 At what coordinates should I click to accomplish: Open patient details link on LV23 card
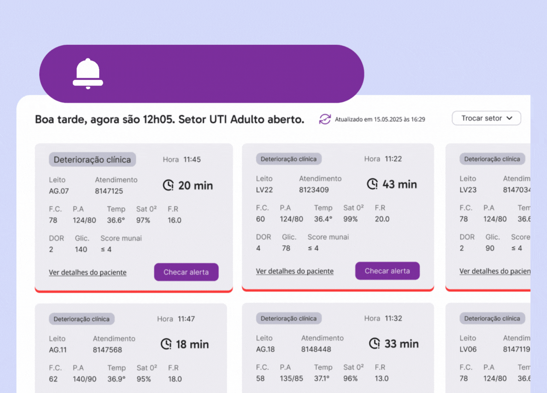pyautogui.click(x=494, y=271)
